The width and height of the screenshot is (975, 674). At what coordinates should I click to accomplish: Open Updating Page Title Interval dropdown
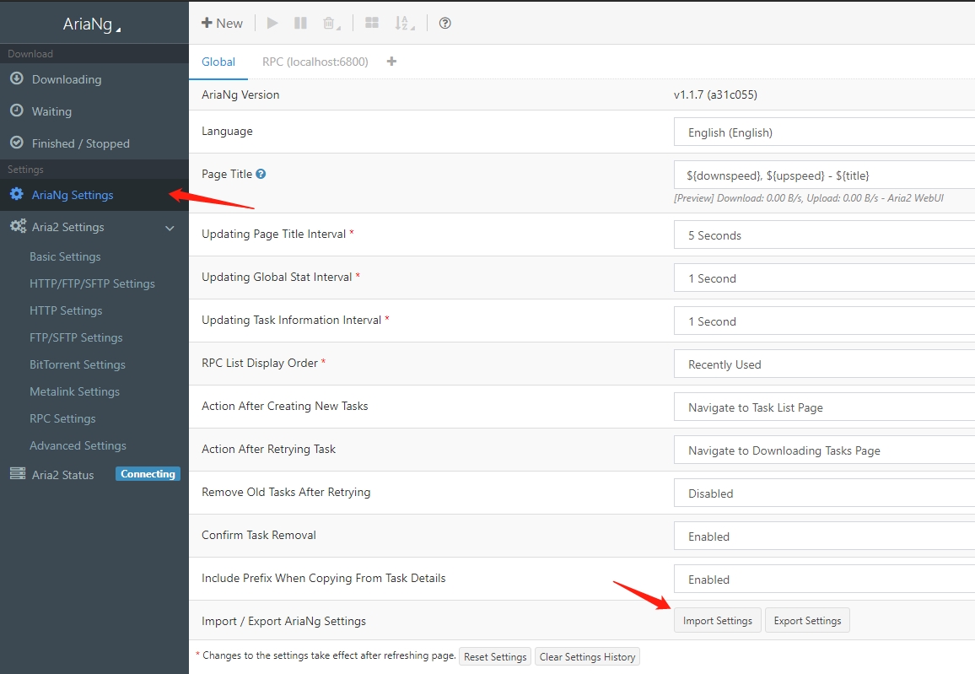coord(825,235)
